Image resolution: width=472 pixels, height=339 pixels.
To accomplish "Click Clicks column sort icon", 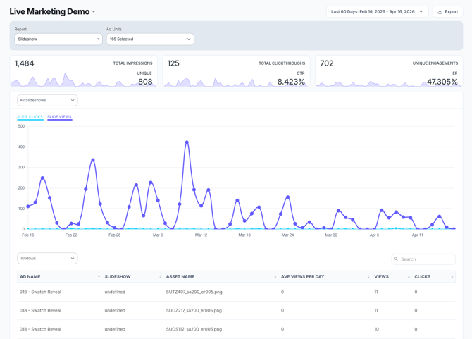I will click(x=452, y=277).
